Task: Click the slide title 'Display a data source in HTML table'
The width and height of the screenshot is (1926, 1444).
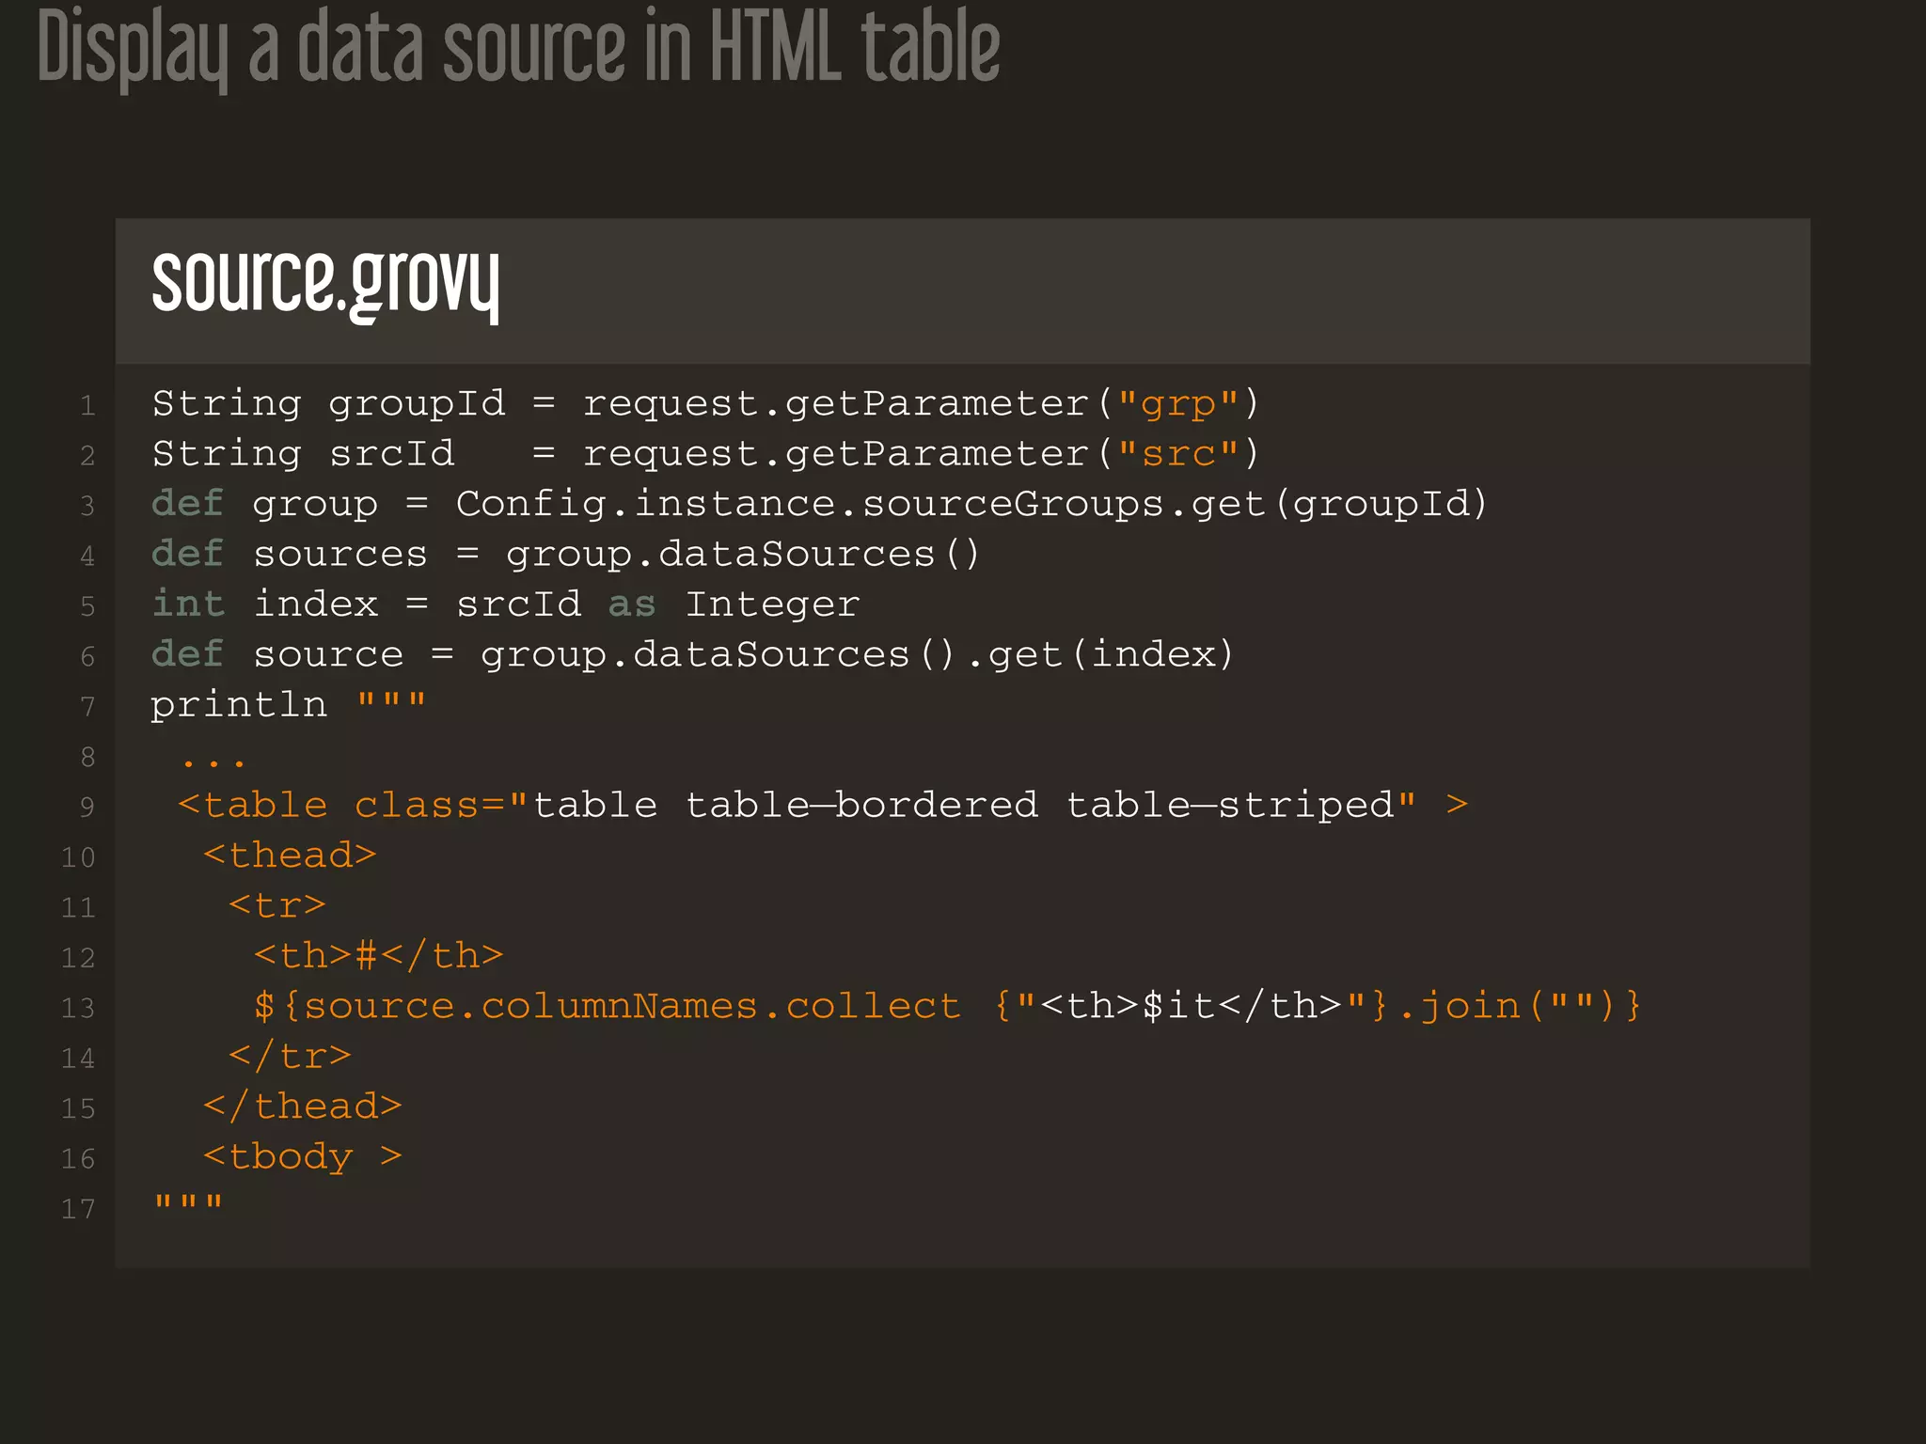Action: (518, 49)
